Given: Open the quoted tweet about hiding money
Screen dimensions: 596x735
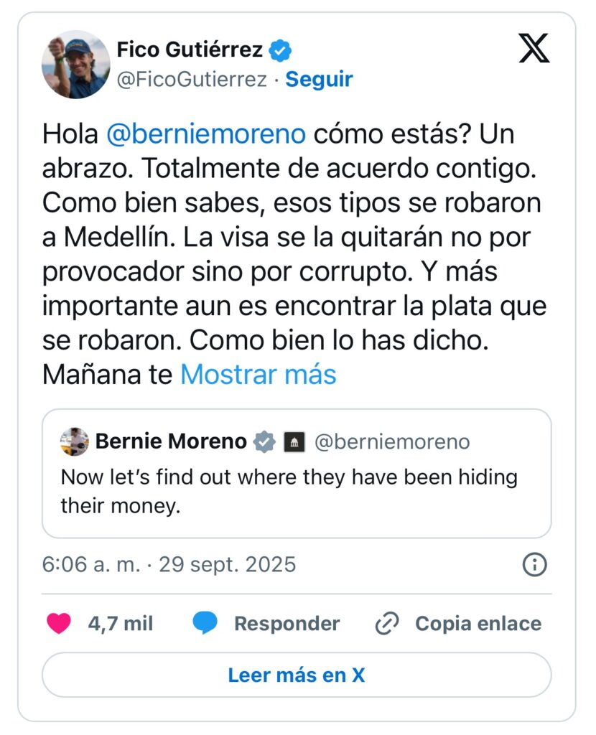Looking at the screenshot, I should click(289, 491).
